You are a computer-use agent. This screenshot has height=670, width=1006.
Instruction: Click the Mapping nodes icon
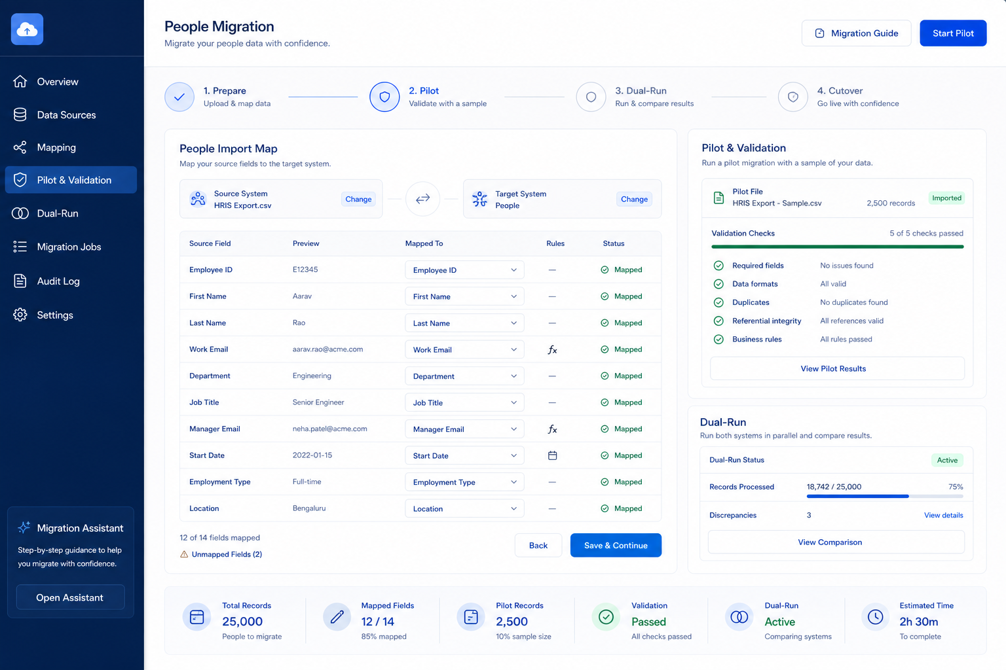click(20, 147)
